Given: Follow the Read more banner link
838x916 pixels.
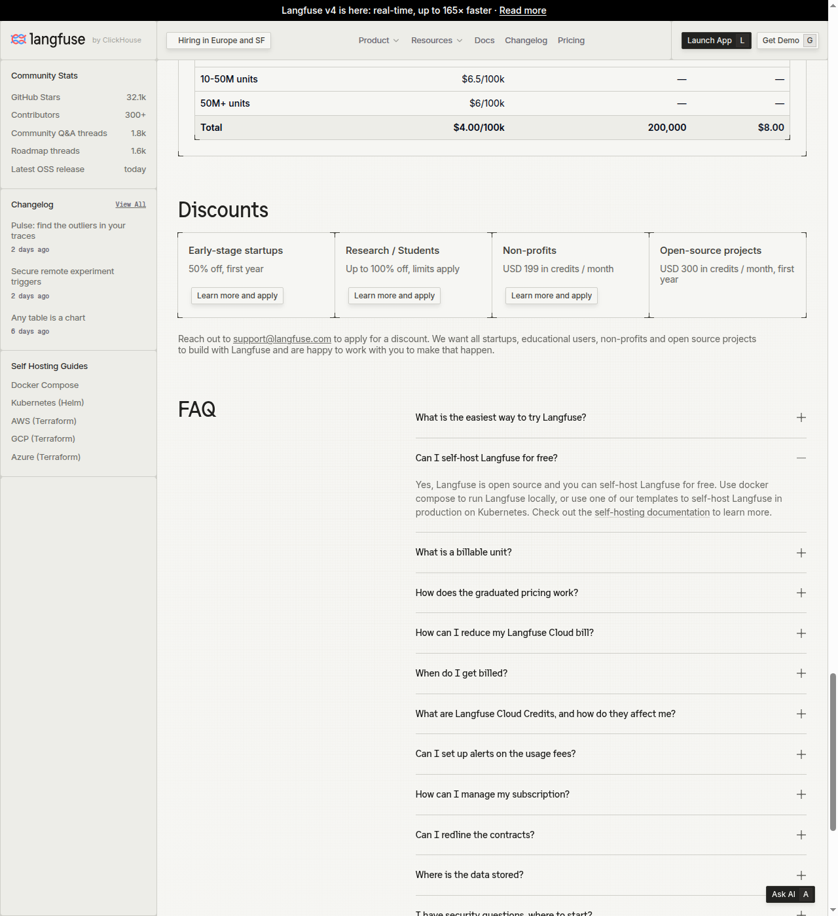Looking at the screenshot, I should [x=522, y=10].
